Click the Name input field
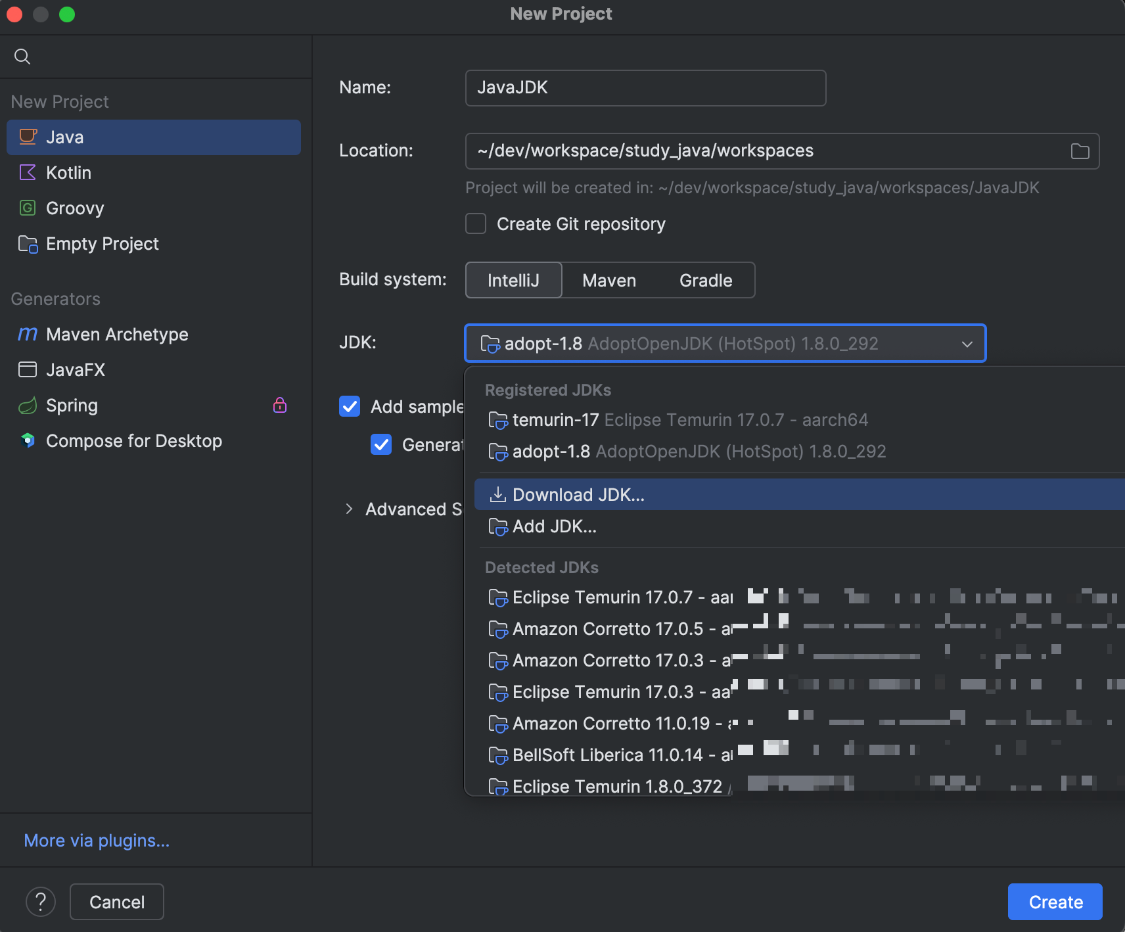This screenshot has height=932, width=1125. [x=645, y=88]
